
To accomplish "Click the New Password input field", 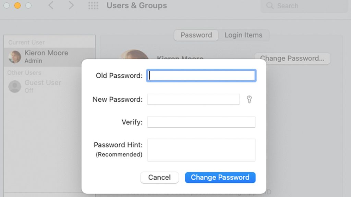I will (193, 99).
